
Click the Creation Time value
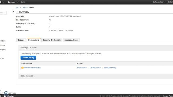61,30
